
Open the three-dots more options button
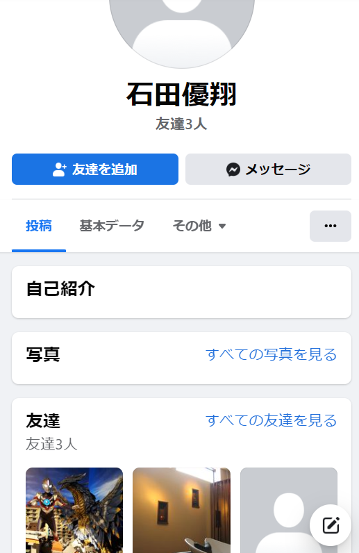point(331,226)
